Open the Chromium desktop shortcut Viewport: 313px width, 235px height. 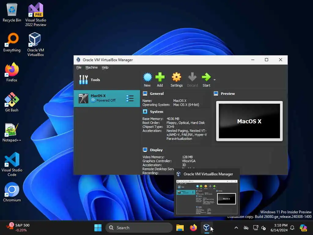pos(12,192)
